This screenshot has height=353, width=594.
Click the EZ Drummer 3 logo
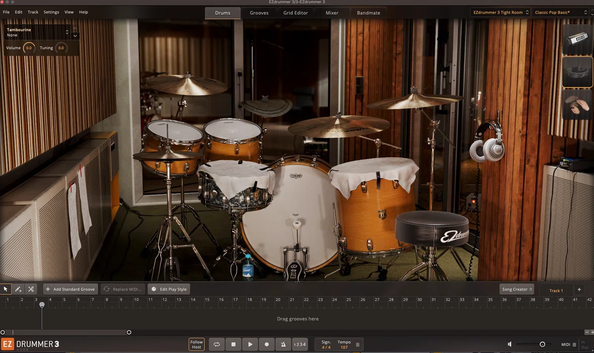pos(30,344)
